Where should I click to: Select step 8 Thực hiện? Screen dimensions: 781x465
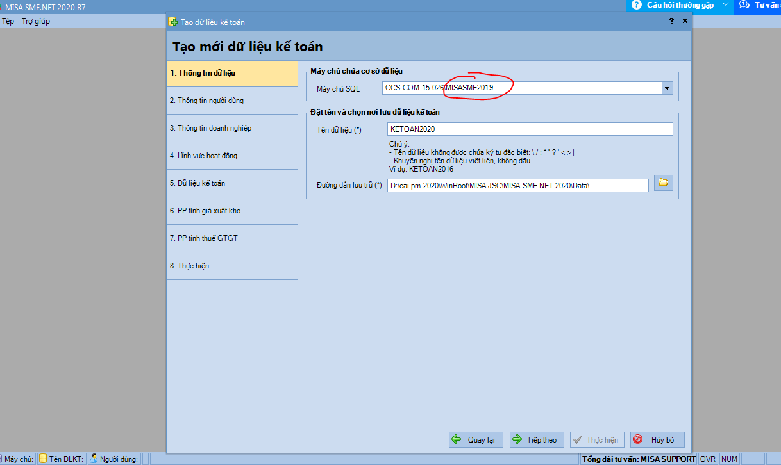pyautogui.click(x=232, y=266)
